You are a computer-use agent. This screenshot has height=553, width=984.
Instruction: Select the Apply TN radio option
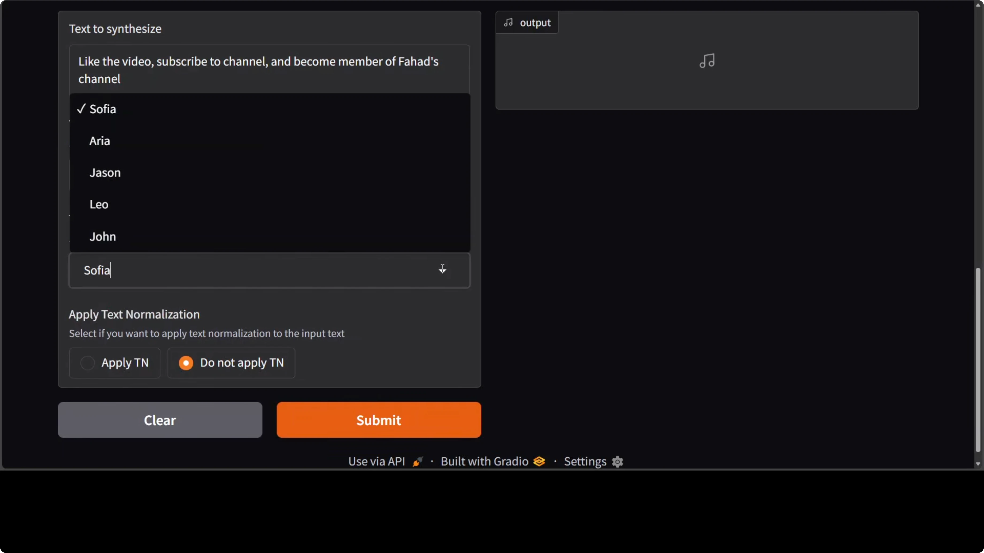tap(87, 363)
